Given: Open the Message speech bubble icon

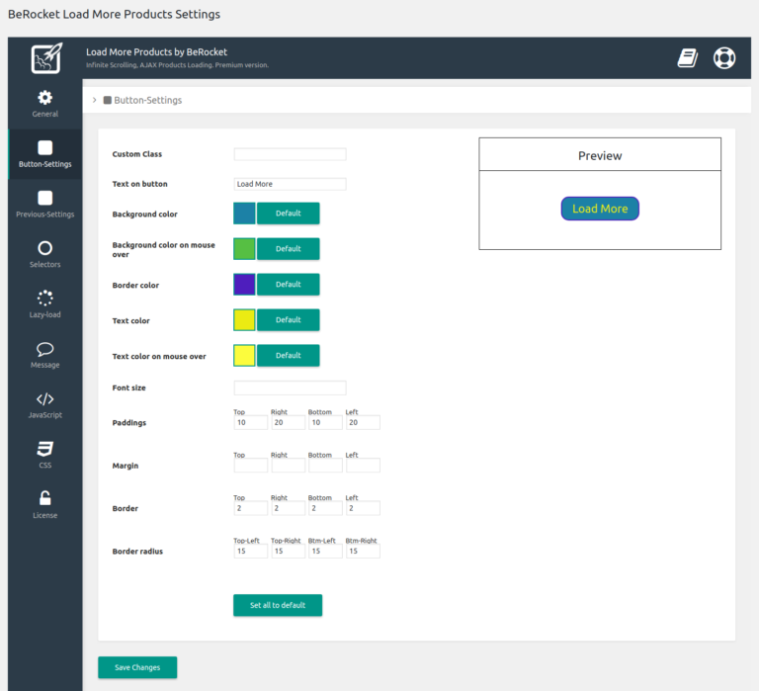Looking at the screenshot, I should (x=45, y=349).
